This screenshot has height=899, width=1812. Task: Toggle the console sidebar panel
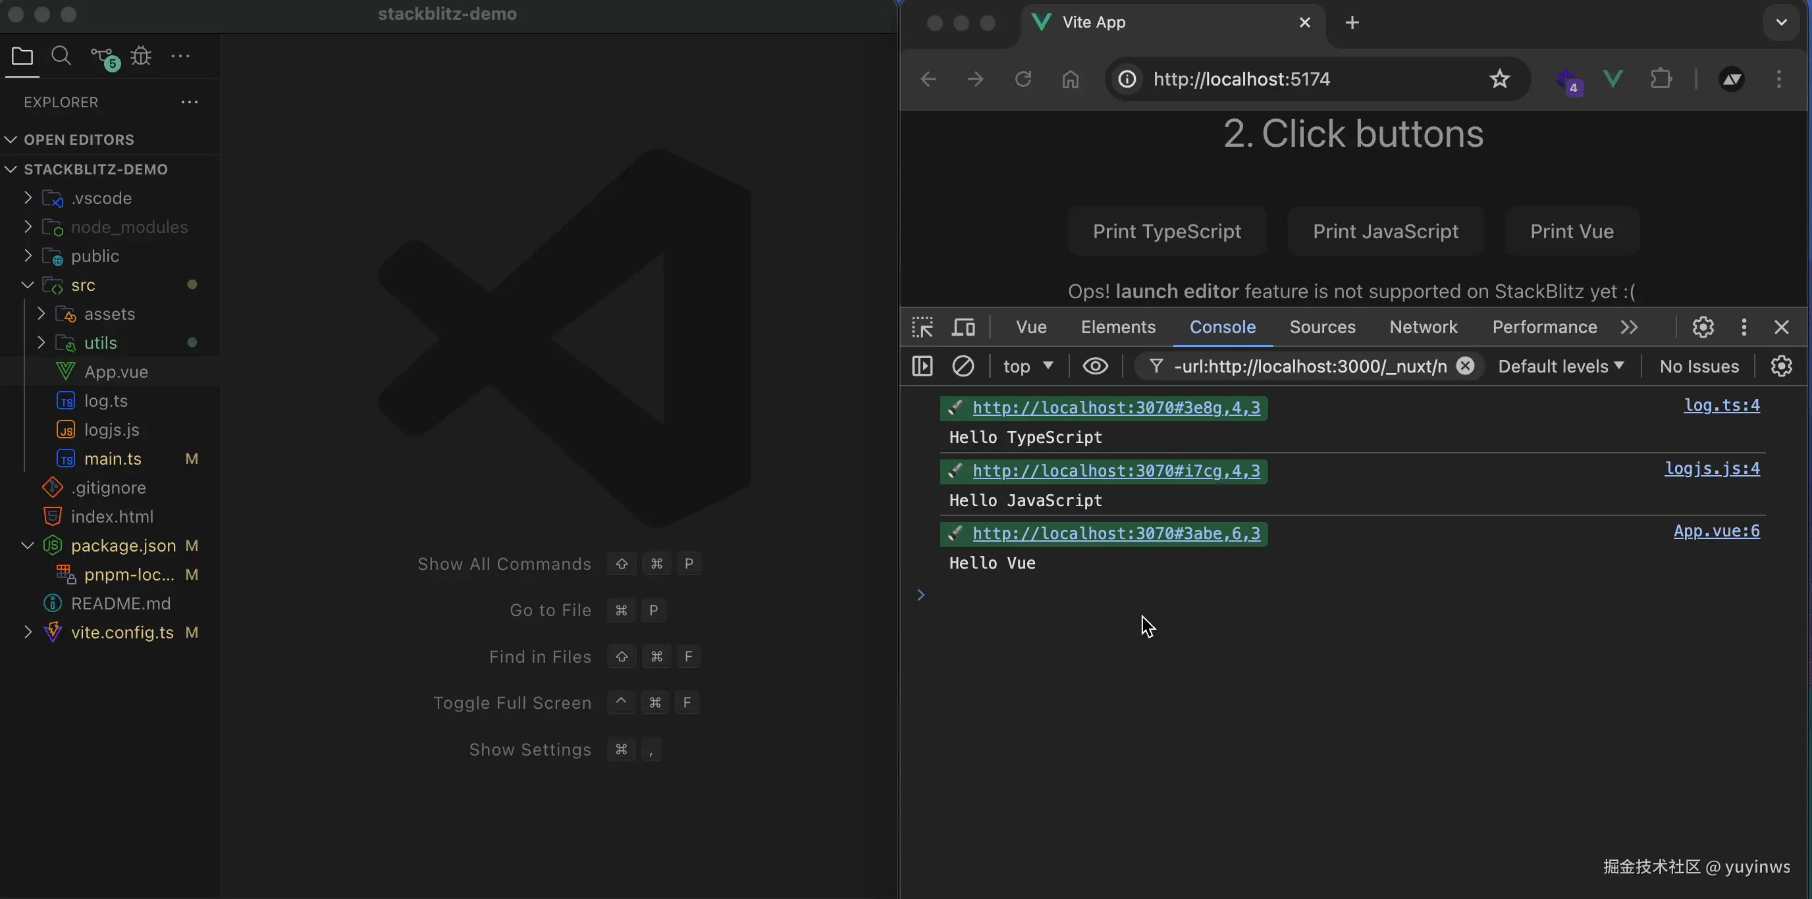point(922,366)
